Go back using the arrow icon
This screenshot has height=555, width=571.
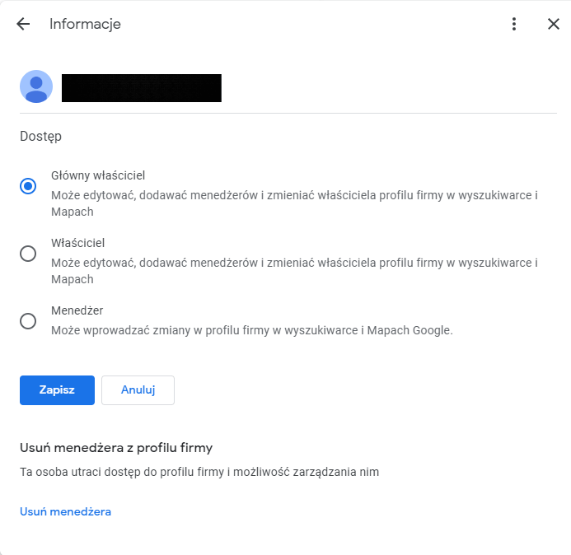23,24
